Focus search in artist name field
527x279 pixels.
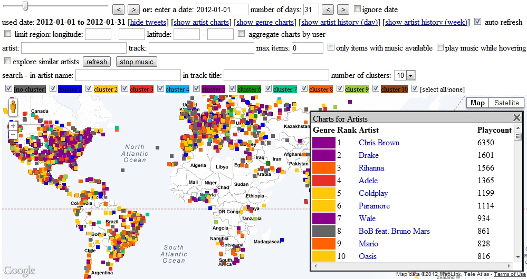tap(128, 75)
